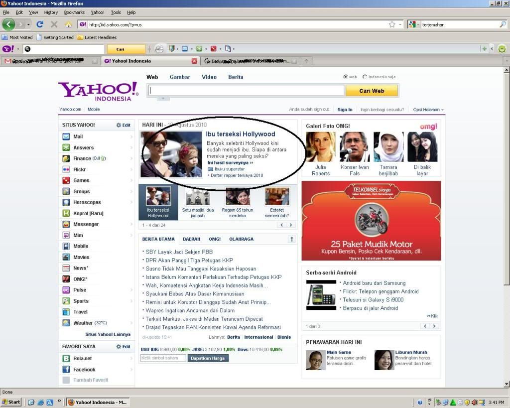Click the Most Visited bookmark

click(x=17, y=37)
